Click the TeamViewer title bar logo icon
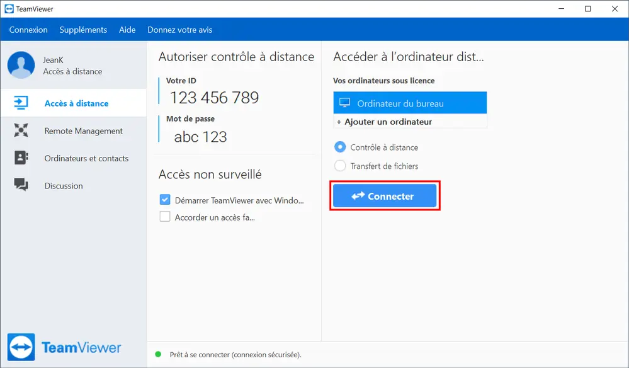 (x=9, y=9)
